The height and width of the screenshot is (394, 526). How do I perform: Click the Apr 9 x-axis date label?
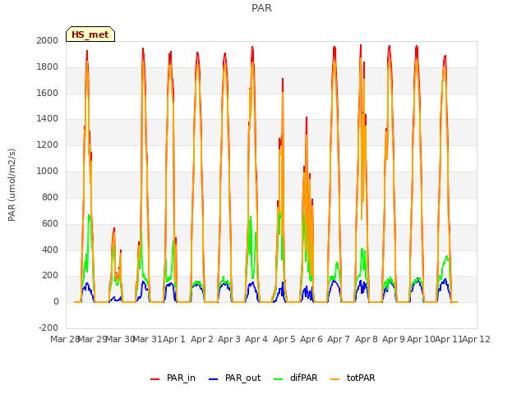394,339
